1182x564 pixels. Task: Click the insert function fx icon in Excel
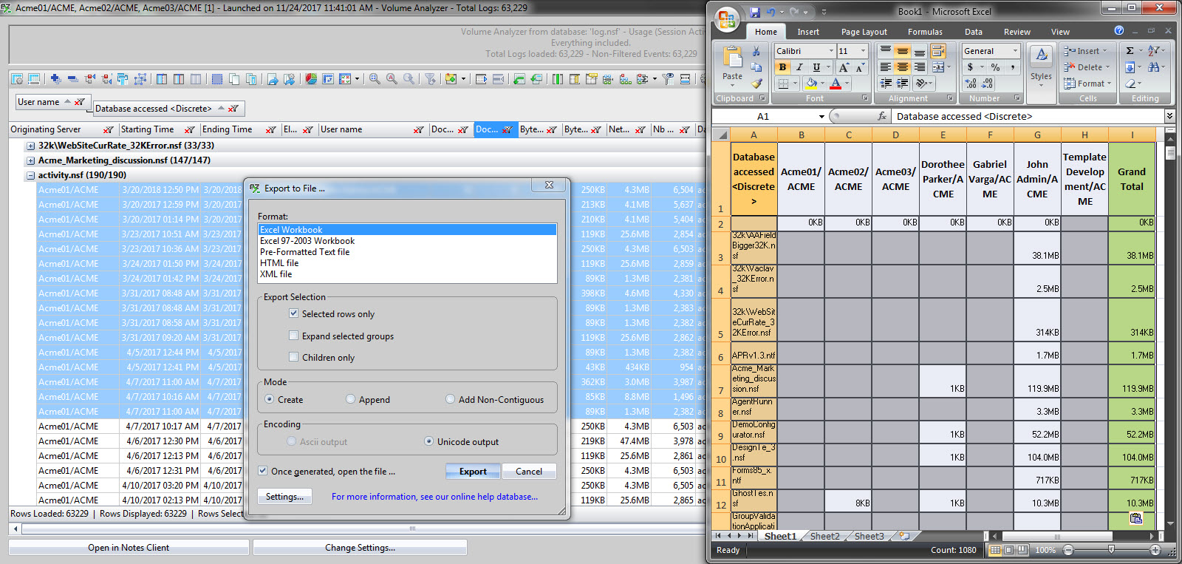[881, 116]
